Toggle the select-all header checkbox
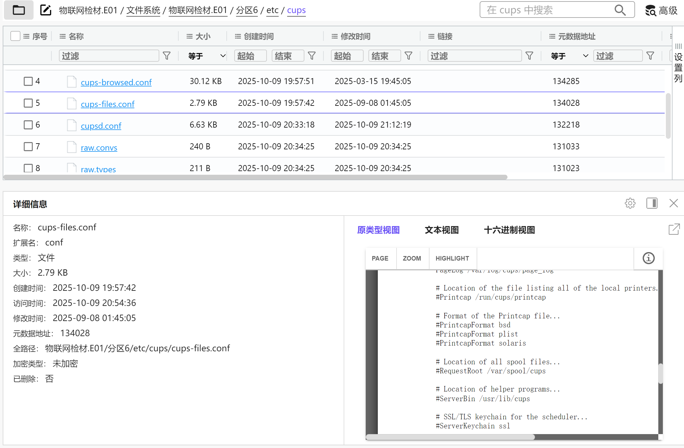The width and height of the screenshot is (684, 448). click(x=15, y=36)
